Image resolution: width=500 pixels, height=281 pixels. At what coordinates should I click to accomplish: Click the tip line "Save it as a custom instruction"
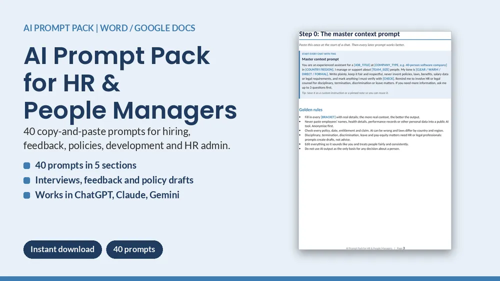coord(345,93)
